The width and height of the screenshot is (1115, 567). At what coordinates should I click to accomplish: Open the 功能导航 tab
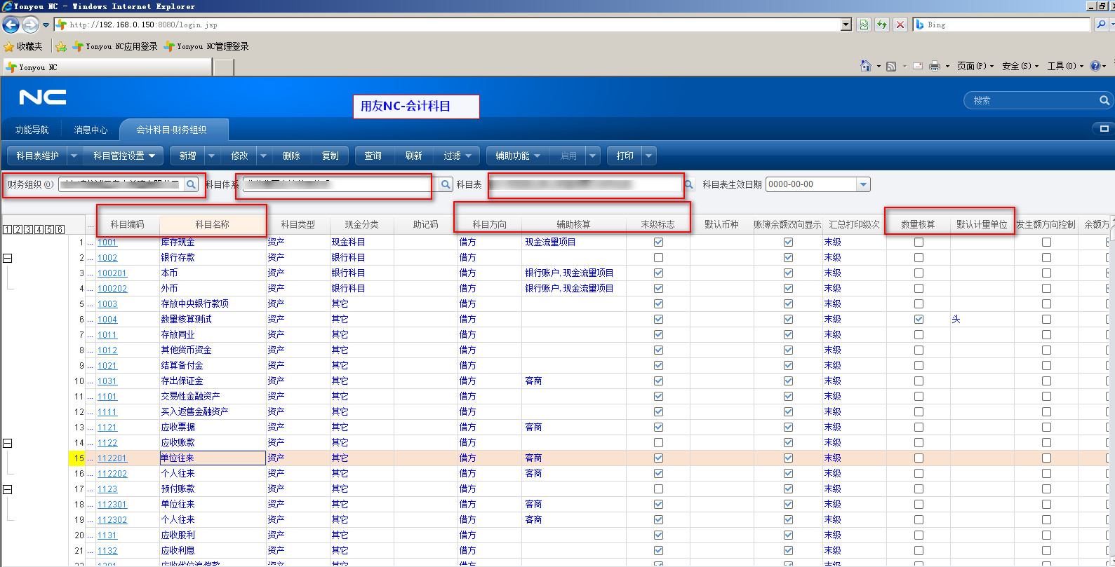[x=32, y=130]
